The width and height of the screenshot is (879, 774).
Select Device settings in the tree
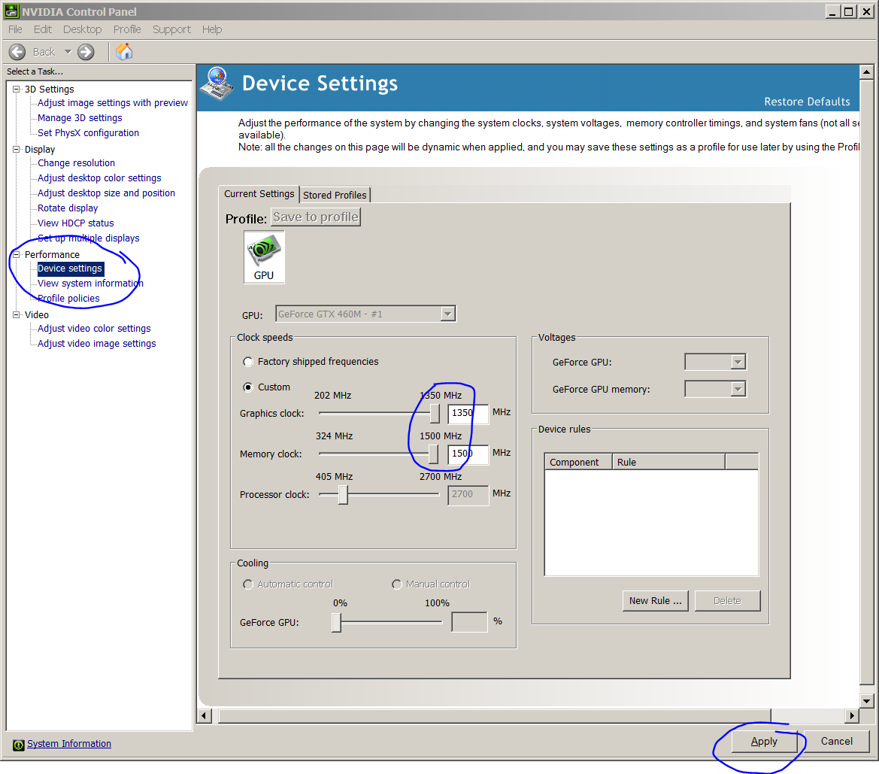(x=70, y=269)
